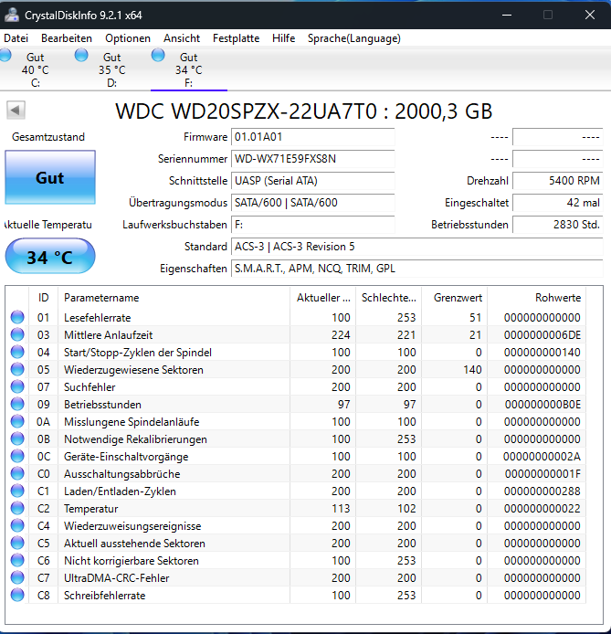This screenshot has width=611, height=634.
Task: Click status orb for Ausschaltungsabbrüche
Action: coord(17,473)
